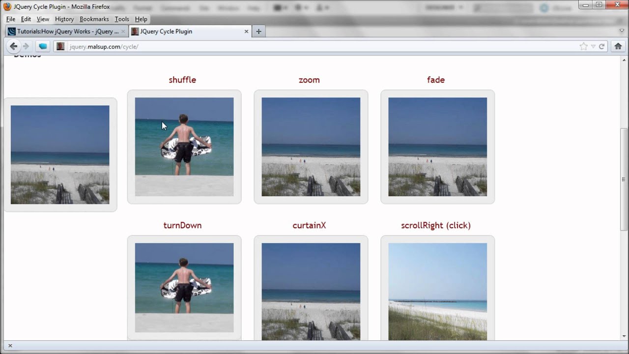Open the Home page icon
Image resolution: width=629 pixels, height=354 pixels.
[618, 46]
